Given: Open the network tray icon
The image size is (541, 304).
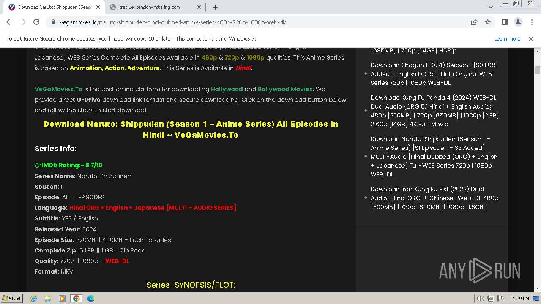Looking at the screenshot, I should [x=491, y=299].
